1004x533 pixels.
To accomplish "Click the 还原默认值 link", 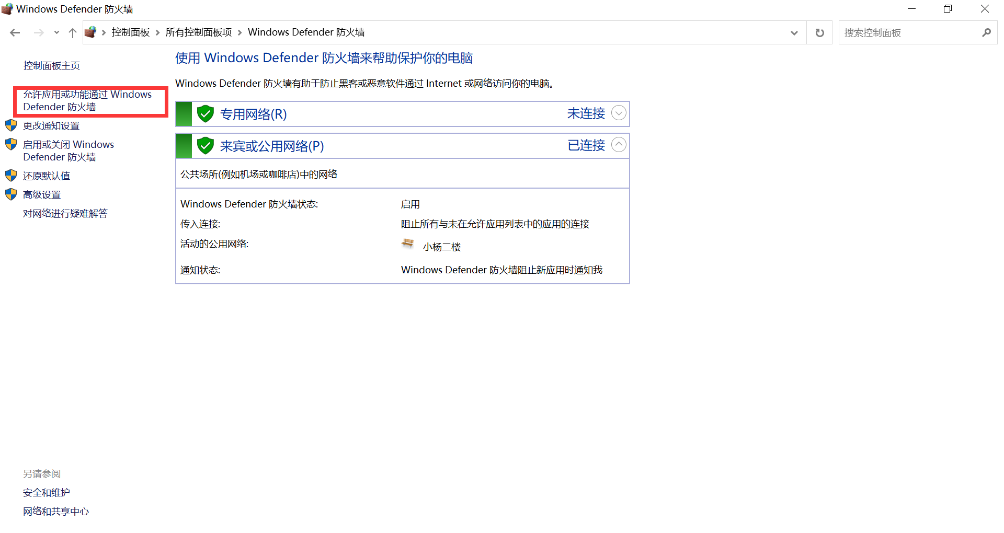I will click(x=47, y=176).
